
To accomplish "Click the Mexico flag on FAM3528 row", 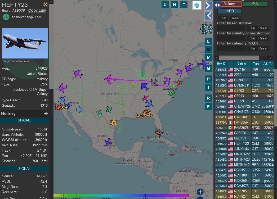I will click(x=230, y=128).
